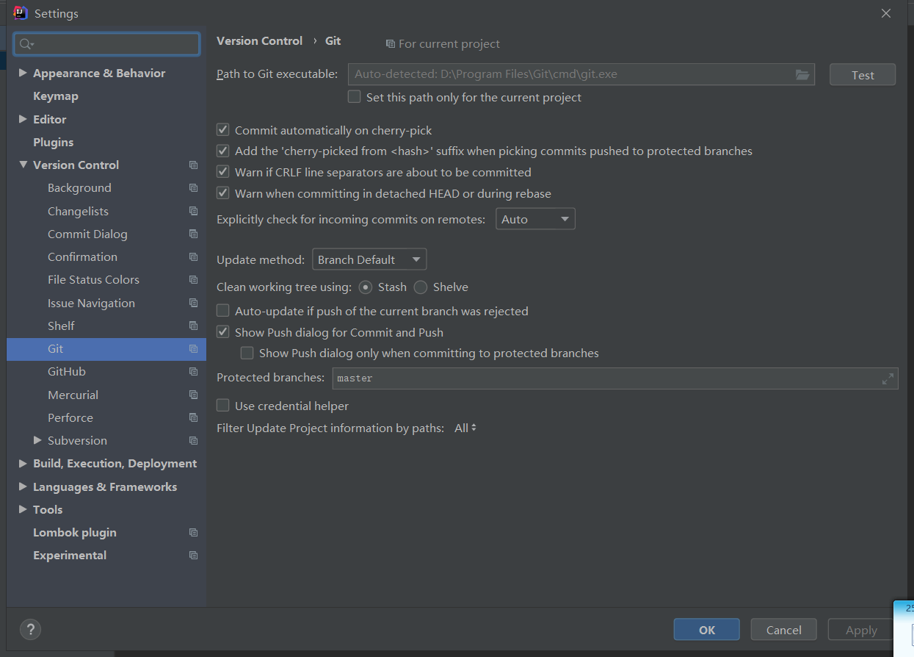The height and width of the screenshot is (657, 914).
Task: Click 'Version Control' breadcrumb in header
Action: [x=259, y=41]
